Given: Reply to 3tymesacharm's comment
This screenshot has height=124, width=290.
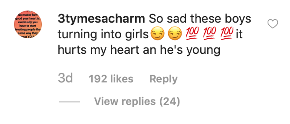Looking at the screenshot, I should (163, 79).
